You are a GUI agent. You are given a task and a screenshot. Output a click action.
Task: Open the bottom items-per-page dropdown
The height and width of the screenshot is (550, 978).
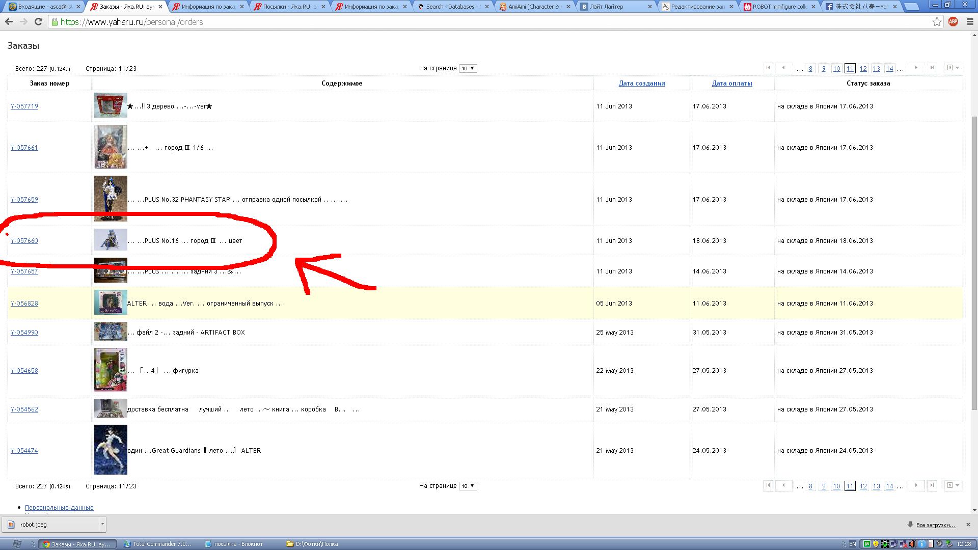468,486
